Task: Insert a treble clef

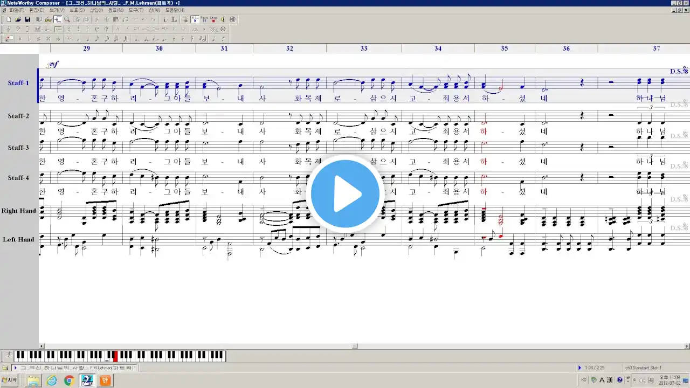Action: 8,29
